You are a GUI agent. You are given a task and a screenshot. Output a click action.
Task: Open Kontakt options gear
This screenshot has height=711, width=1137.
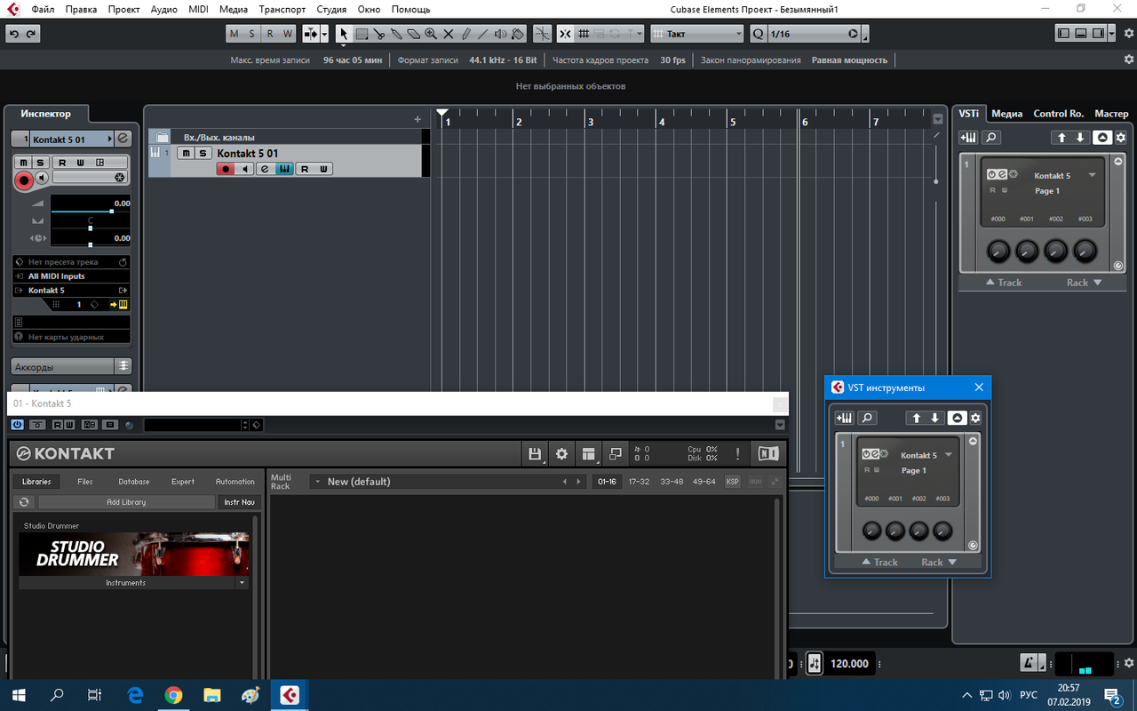click(561, 454)
